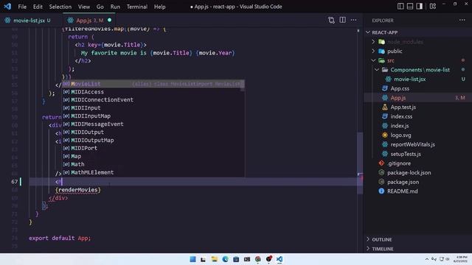Click the npm icon beside package.json

pyautogui.click(x=381, y=182)
